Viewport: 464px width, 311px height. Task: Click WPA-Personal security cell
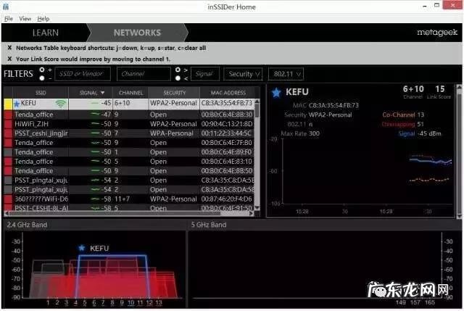pyautogui.click(x=171, y=133)
